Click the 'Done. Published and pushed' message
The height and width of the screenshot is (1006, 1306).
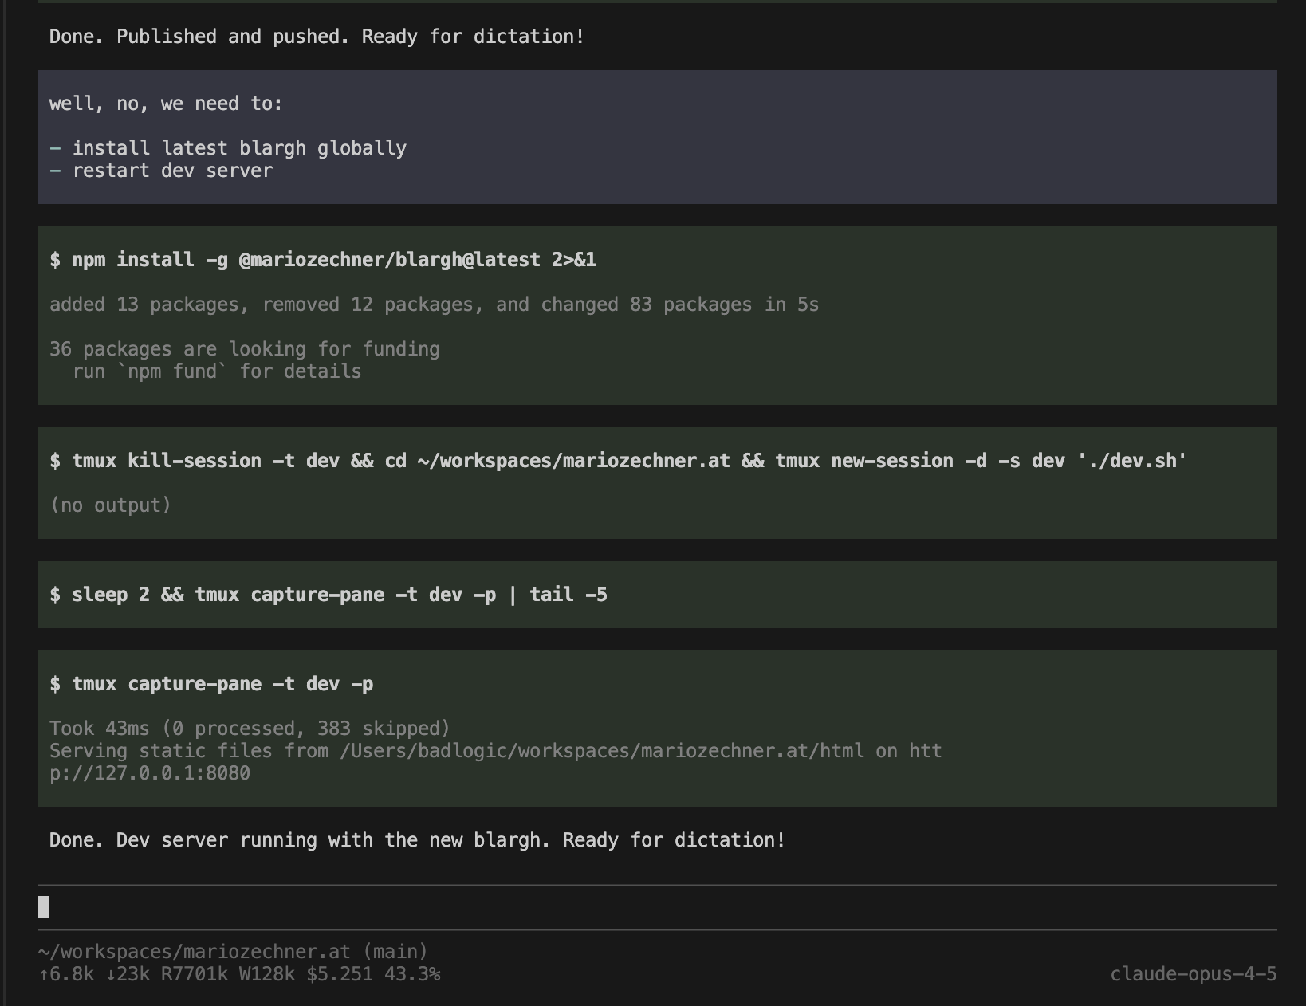pos(317,37)
